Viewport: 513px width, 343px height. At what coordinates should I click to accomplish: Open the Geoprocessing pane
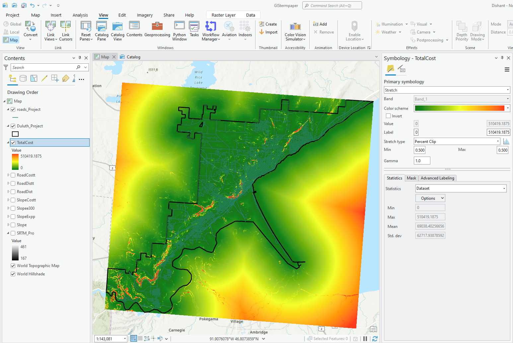click(157, 29)
